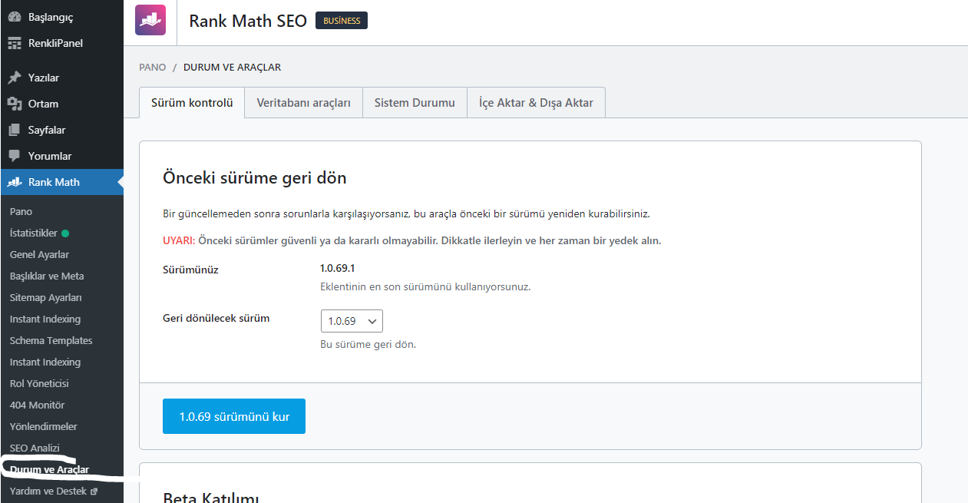Click the Bu sürüme geri dön hint text
Screen dimensions: 968x503
(x=368, y=344)
